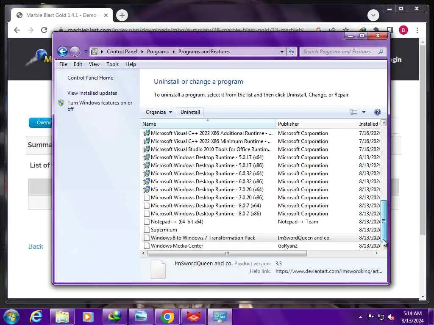
Task: Select Windows Media Center entry
Action: click(262, 246)
